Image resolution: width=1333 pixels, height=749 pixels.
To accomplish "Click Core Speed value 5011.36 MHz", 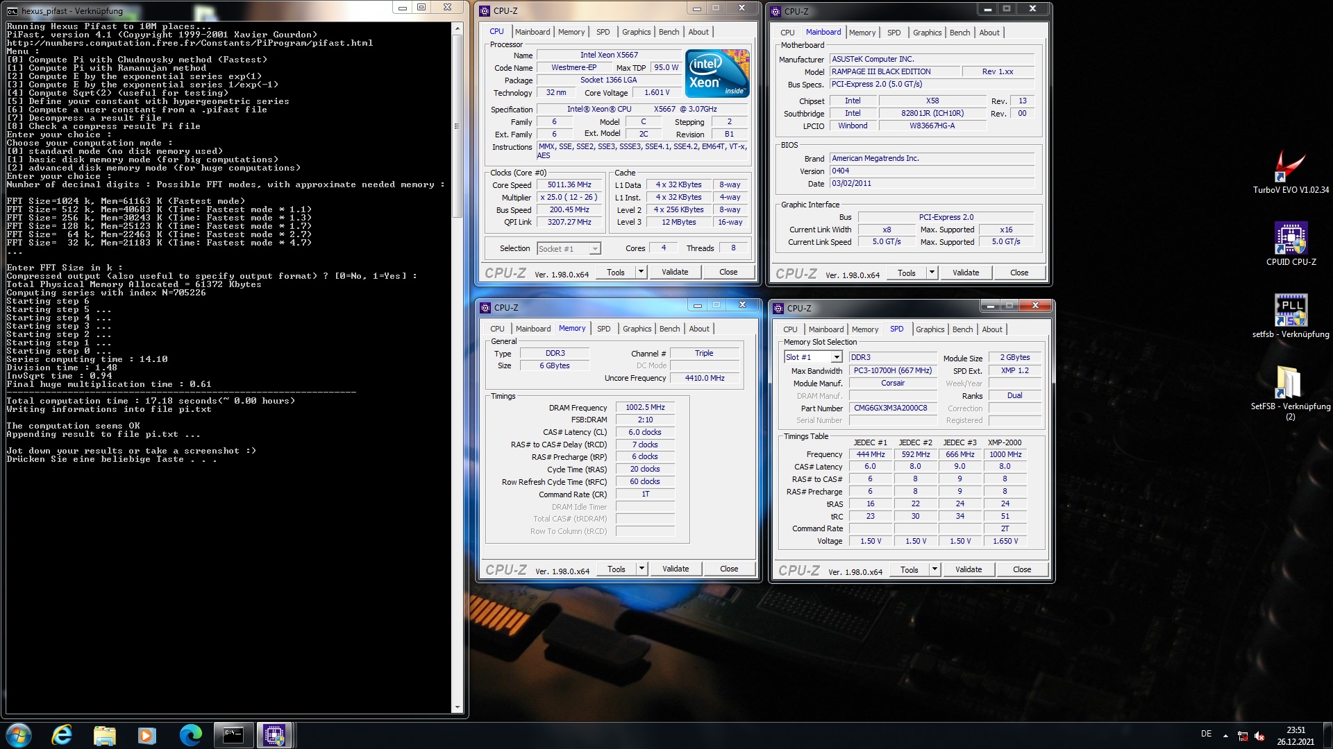I will tap(569, 185).
